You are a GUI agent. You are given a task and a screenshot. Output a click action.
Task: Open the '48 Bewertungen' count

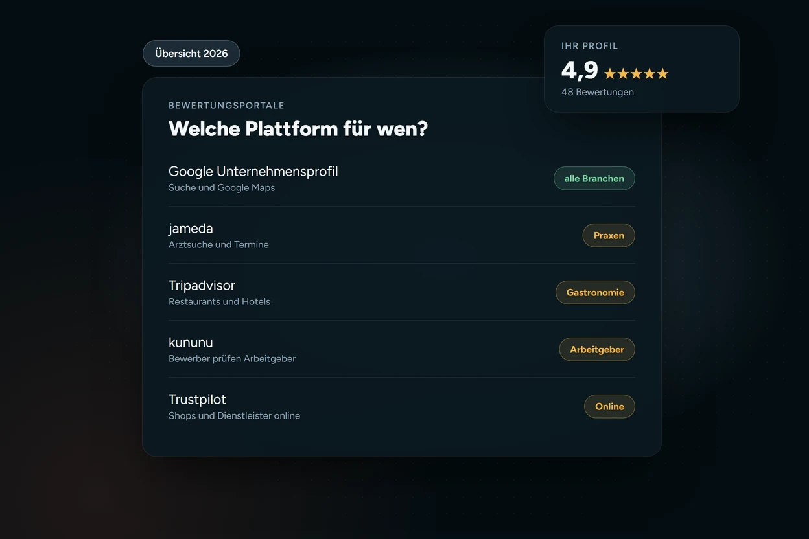(x=598, y=92)
